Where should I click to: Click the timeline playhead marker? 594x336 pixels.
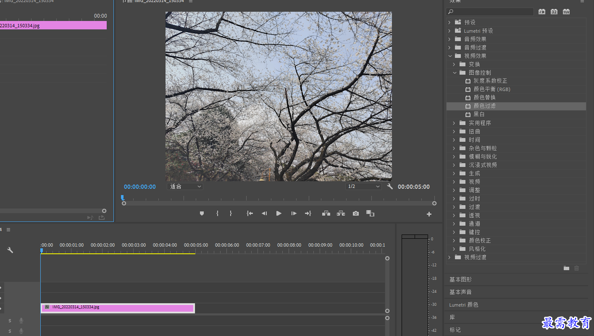pyautogui.click(x=41, y=250)
